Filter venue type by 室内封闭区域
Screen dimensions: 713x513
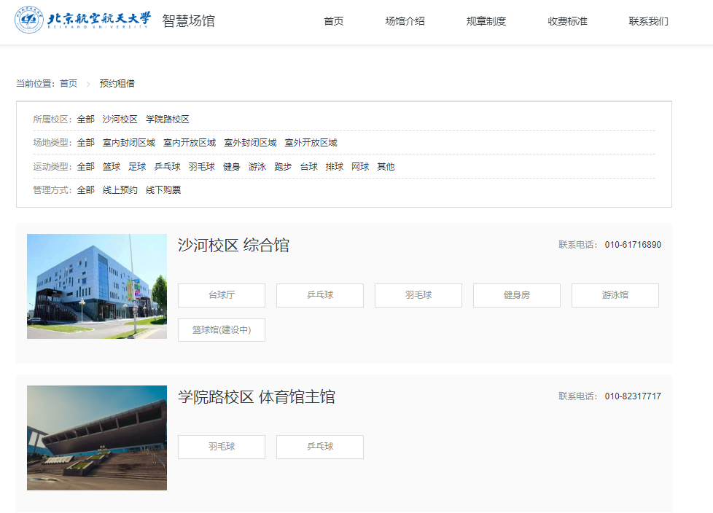pos(128,143)
